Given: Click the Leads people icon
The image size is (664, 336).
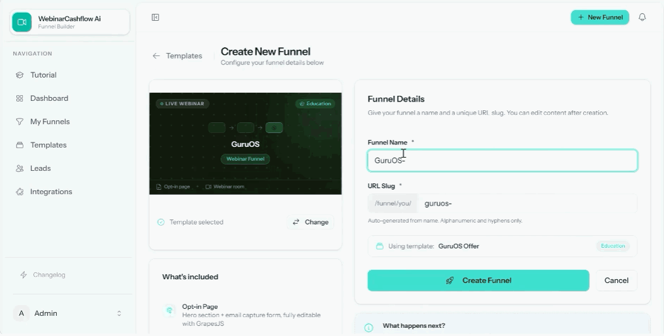Looking at the screenshot, I should tap(20, 168).
